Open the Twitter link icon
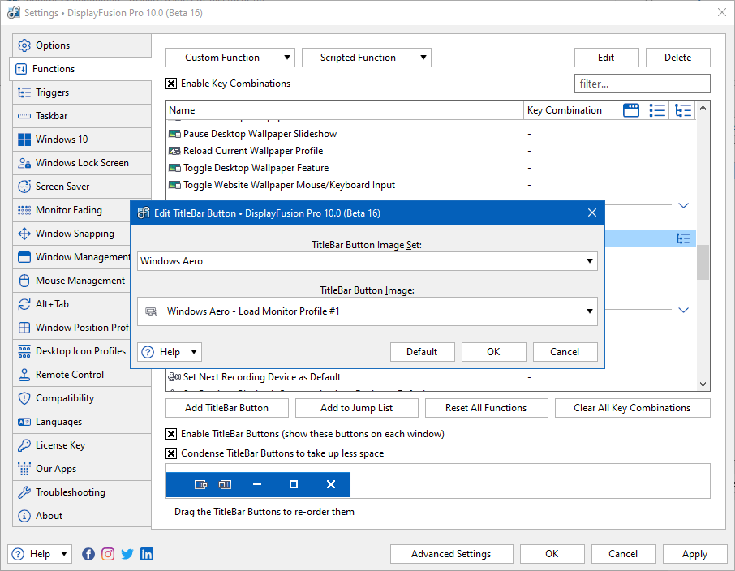 pyautogui.click(x=127, y=554)
